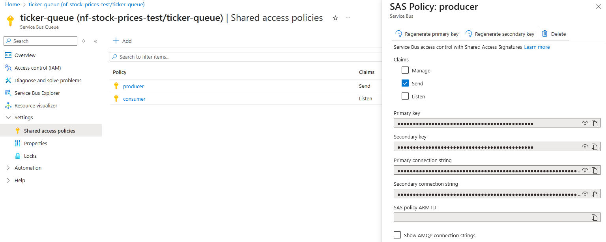Close the SAS Policy panel
This screenshot has width=606, height=242.
coord(598,6)
